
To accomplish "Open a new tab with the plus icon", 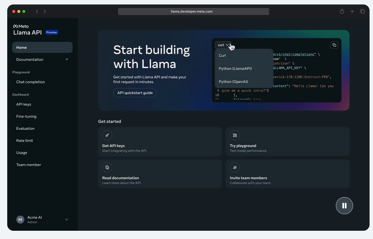I will 352,11.
